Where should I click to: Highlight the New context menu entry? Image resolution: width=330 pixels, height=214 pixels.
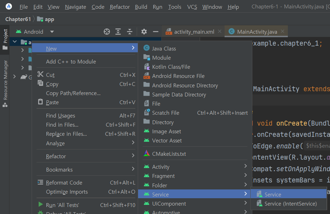[x=85, y=48]
